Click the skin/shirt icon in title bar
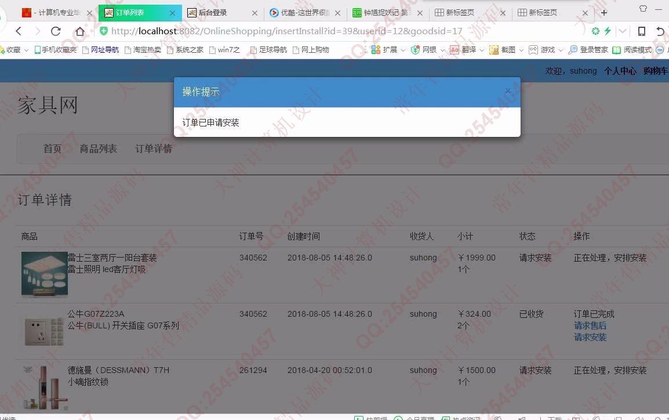This screenshot has height=420, width=669. [x=643, y=8]
